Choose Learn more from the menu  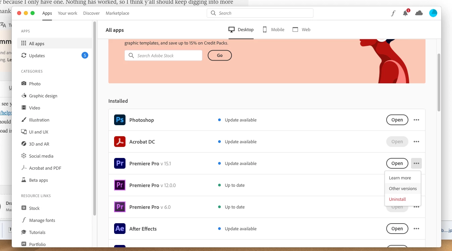tap(403, 178)
